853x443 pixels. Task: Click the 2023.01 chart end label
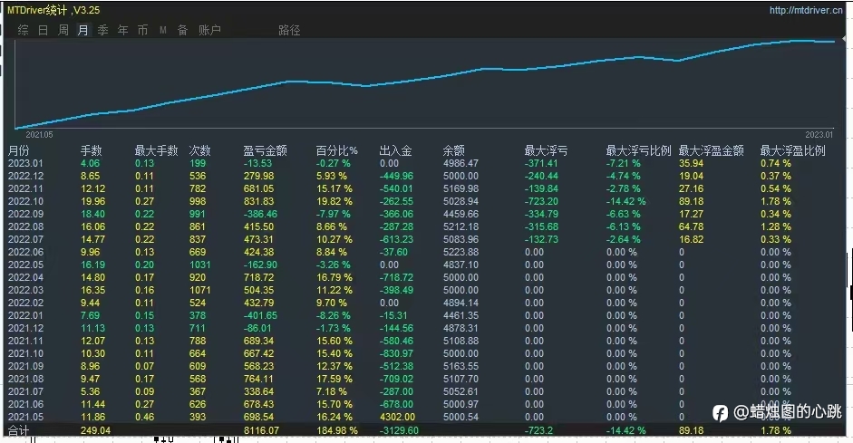[819, 135]
